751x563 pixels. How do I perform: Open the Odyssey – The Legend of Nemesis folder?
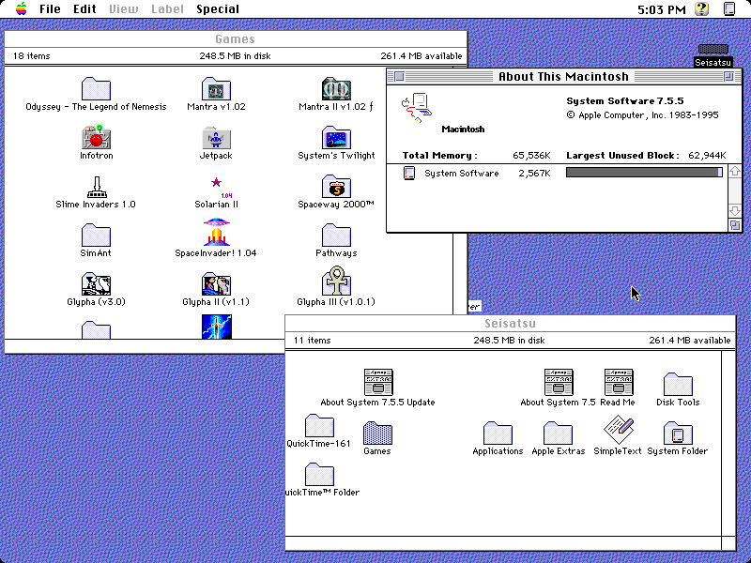tap(96, 89)
